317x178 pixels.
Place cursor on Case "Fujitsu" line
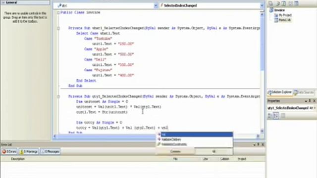pos(98,70)
